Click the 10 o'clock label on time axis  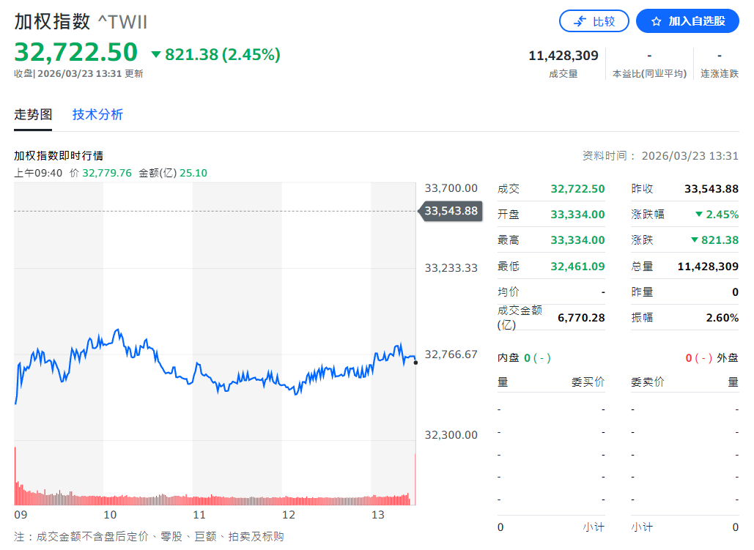pos(111,515)
